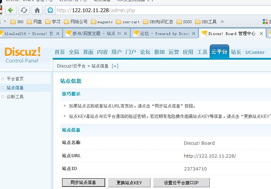
Task: Click the site ID value 23734710
Action: [195, 169]
